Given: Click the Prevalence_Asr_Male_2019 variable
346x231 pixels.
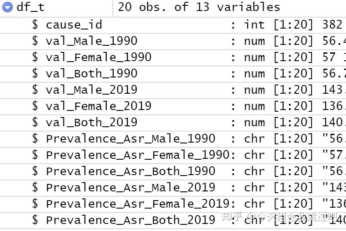Looking at the screenshot, I should [x=130, y=187].
